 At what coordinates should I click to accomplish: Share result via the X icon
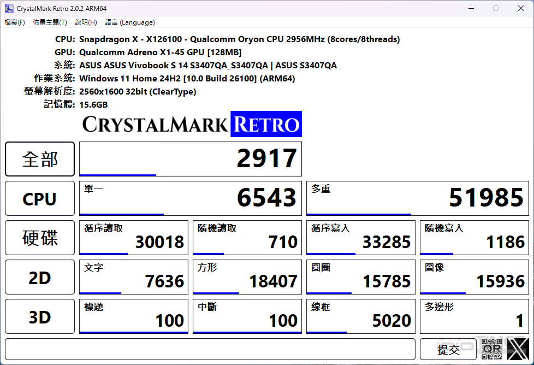pyautogui.click(x=518, y=349)
